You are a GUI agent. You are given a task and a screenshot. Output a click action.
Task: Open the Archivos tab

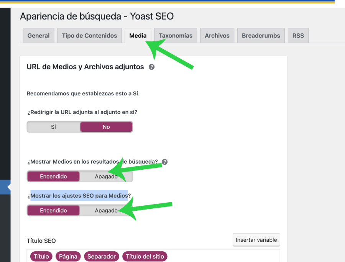pyautogui.click(x=217, y=36)
